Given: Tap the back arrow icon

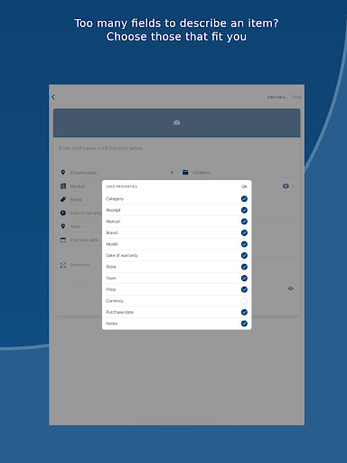Looking at the screenshot, I should pos(53,97).
